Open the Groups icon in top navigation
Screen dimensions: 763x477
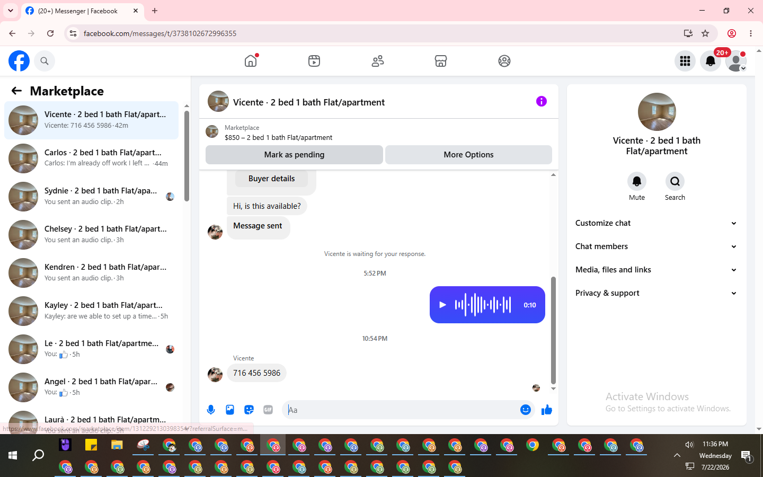[504, 61]
